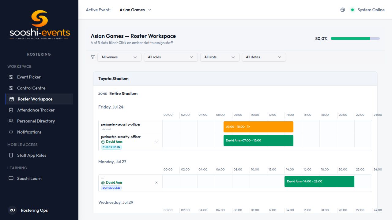This screenshot has width=392, height=220.
Task: Click the globe language icon
Action: (x=343, y=10)
